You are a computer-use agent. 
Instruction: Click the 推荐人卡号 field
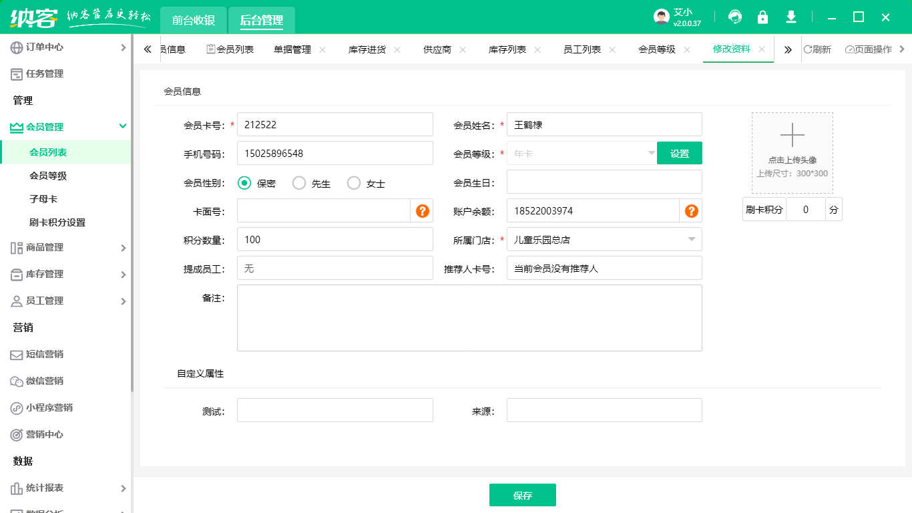coord(604,268)
